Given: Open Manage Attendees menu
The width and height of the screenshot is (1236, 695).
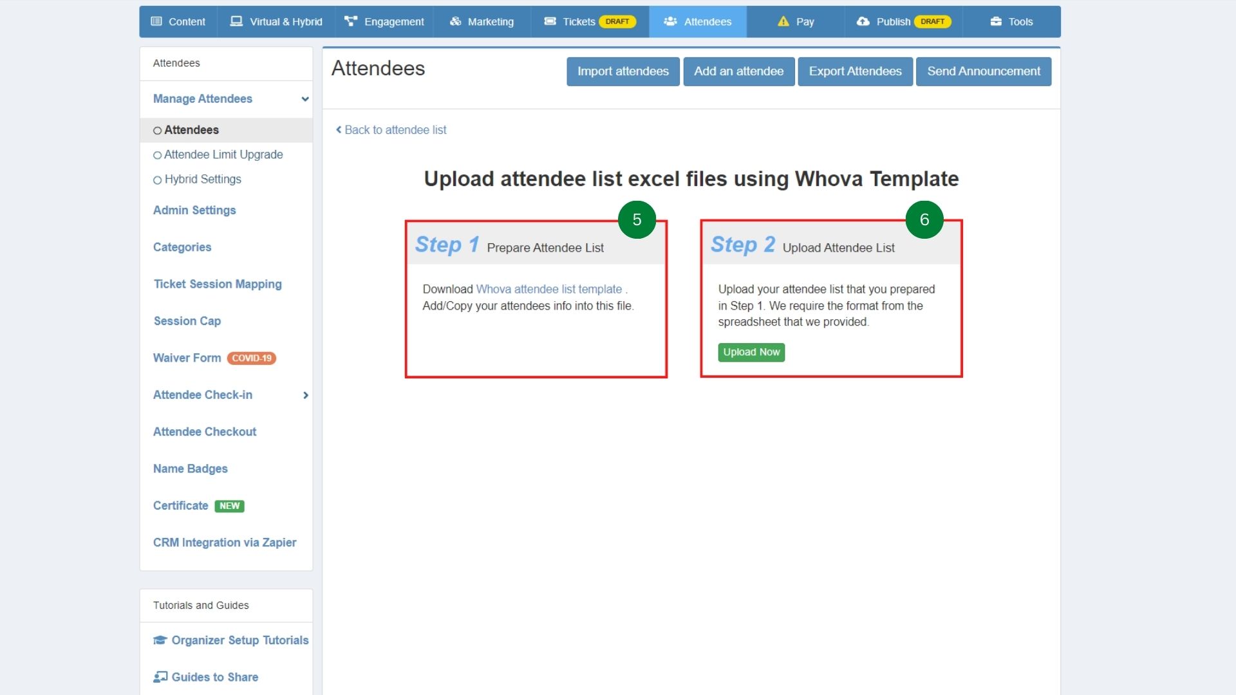Looking at the screenshot, I should 203,98.
